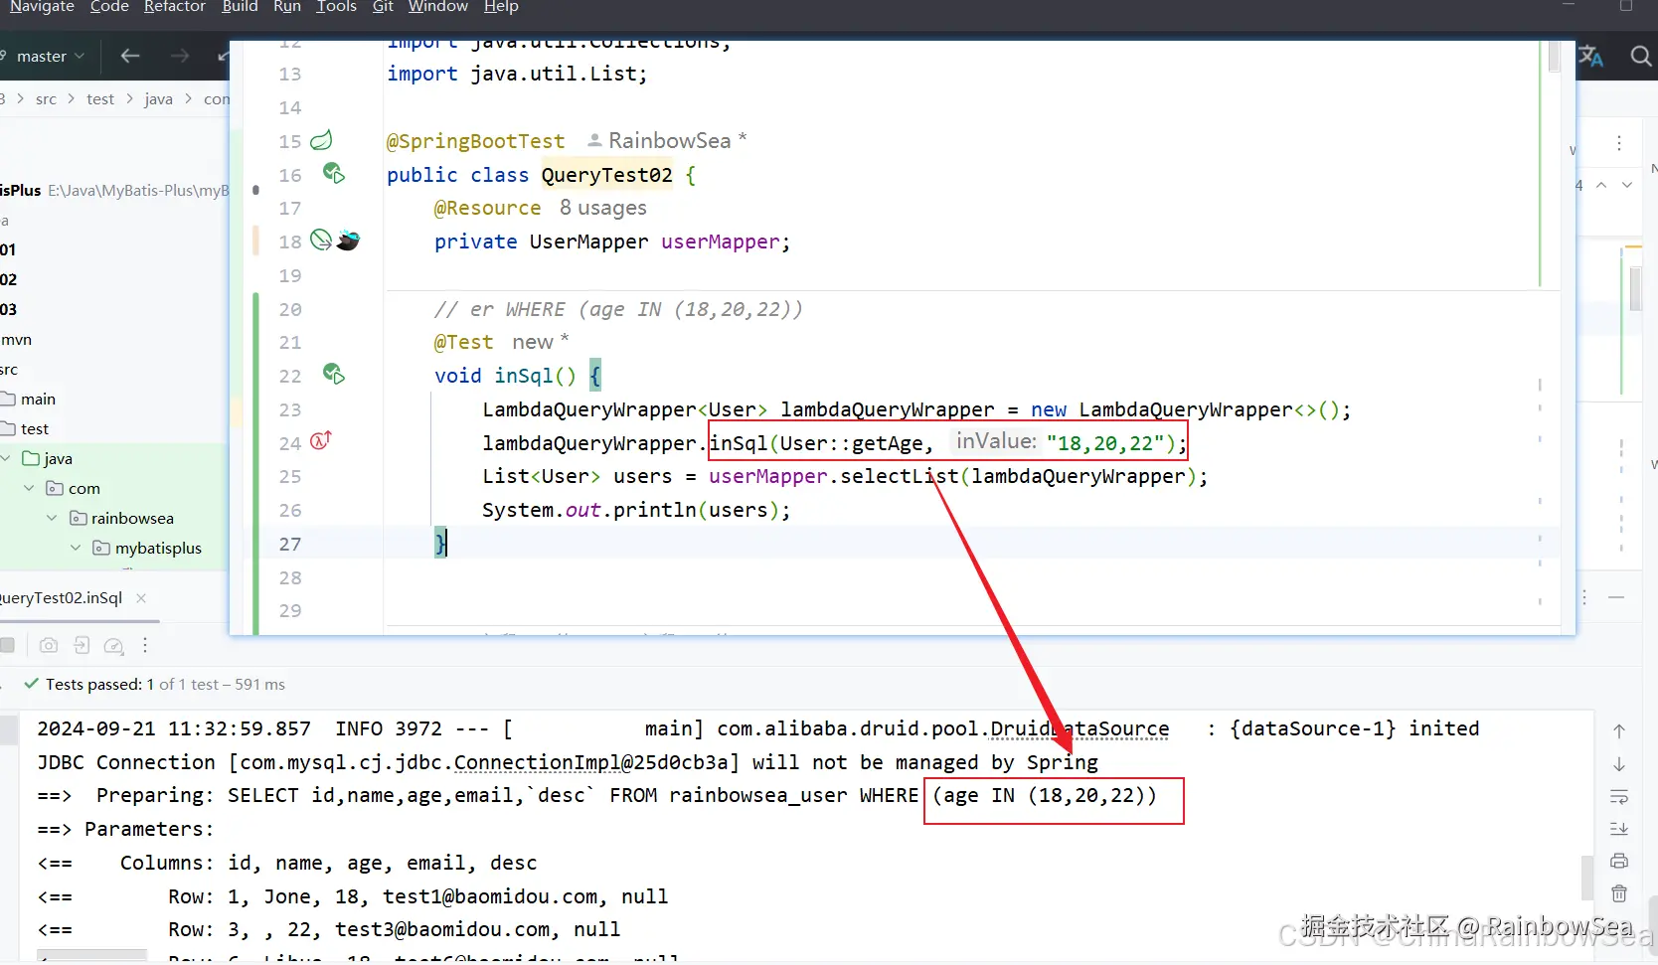Open the profiler speedometer icon in run toolbar
Viewport: 1658px width, 965px height.
(114, 646)
